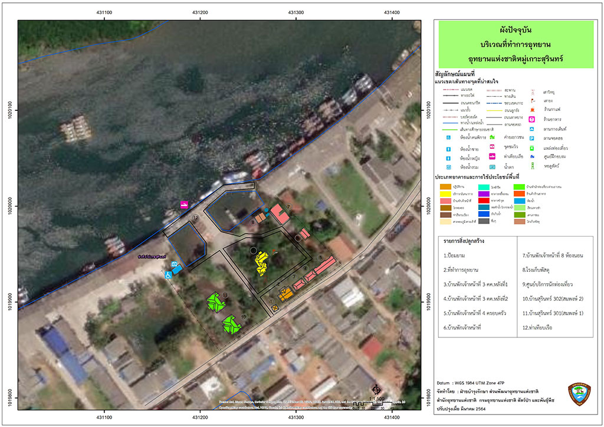Click the north arrow compass symbol
Screen dimensions: 604x427
pos(376,389)
